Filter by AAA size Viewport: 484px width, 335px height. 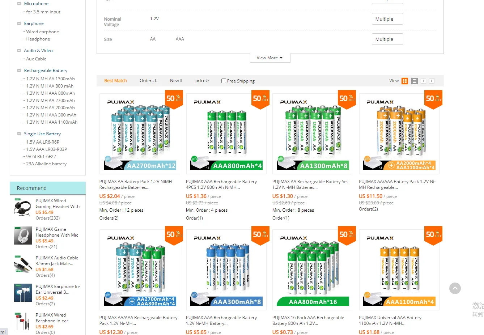tap(180, 39)
